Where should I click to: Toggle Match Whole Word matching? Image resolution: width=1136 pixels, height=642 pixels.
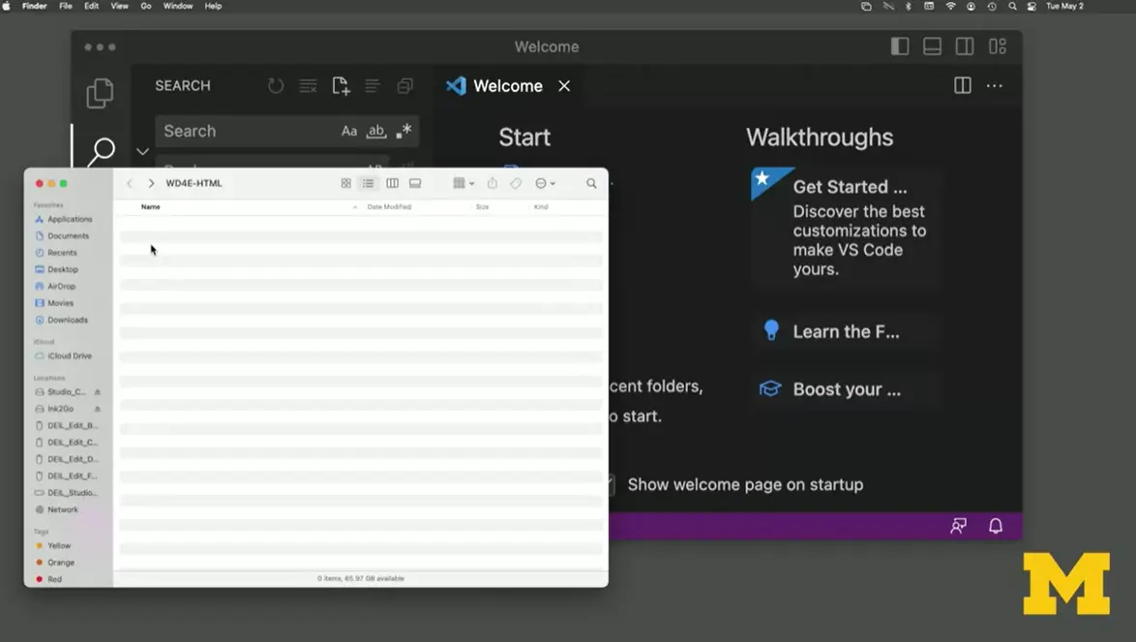click(374, 131)
